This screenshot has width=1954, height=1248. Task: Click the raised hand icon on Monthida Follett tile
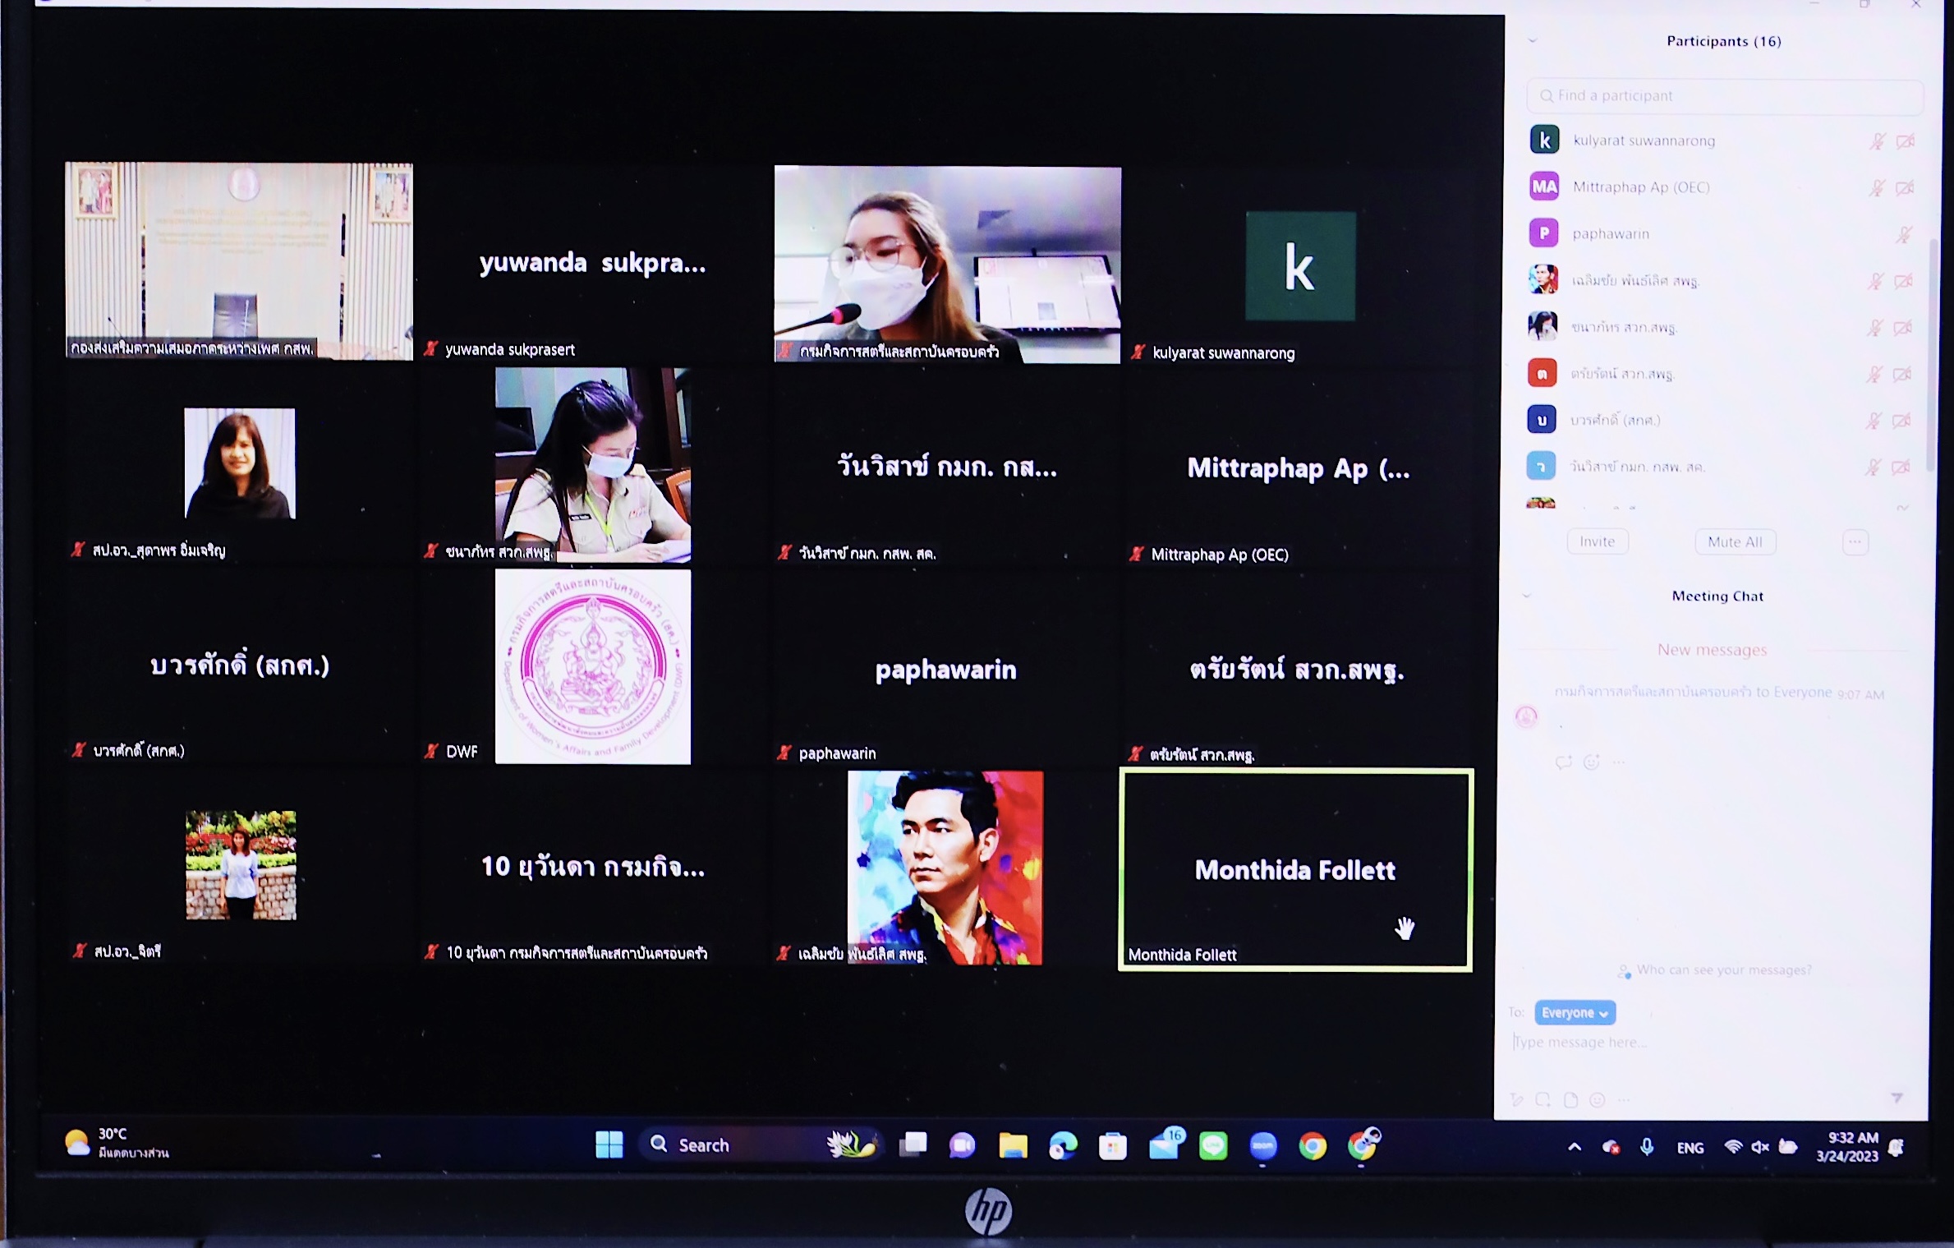(1405, 928)
